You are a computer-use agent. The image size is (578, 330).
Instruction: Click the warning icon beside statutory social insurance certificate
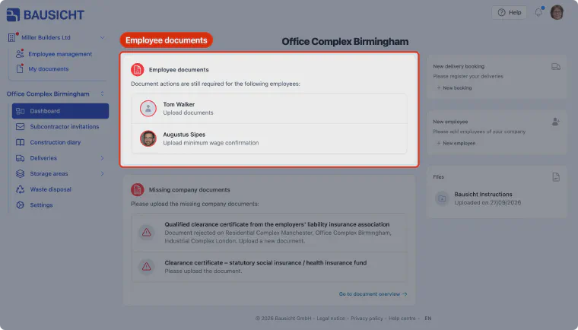146,267
